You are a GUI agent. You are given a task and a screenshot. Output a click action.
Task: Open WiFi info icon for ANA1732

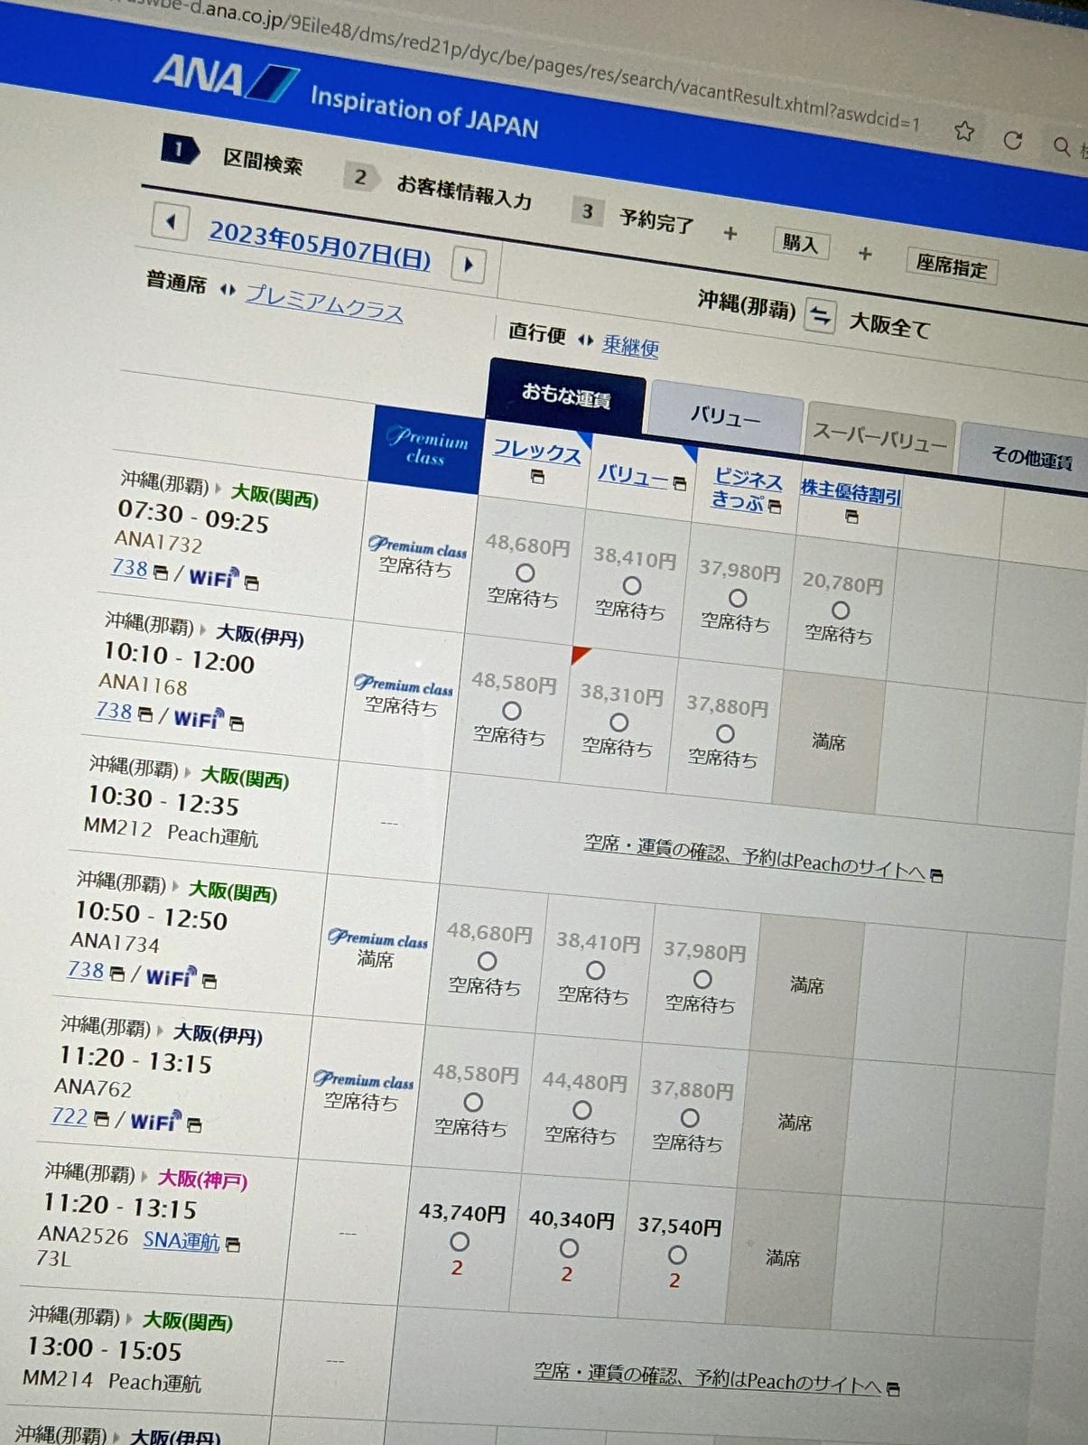point(252,583)
